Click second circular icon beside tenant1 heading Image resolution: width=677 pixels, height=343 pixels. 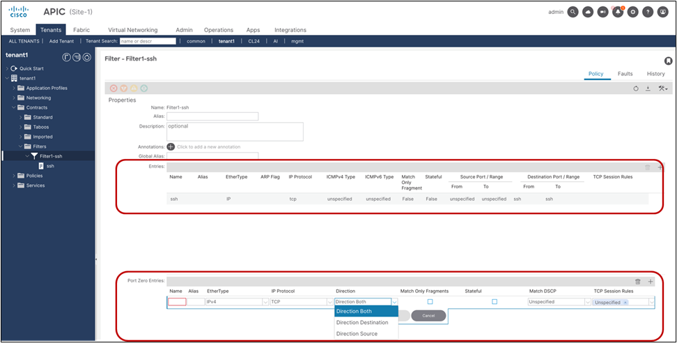77,56
